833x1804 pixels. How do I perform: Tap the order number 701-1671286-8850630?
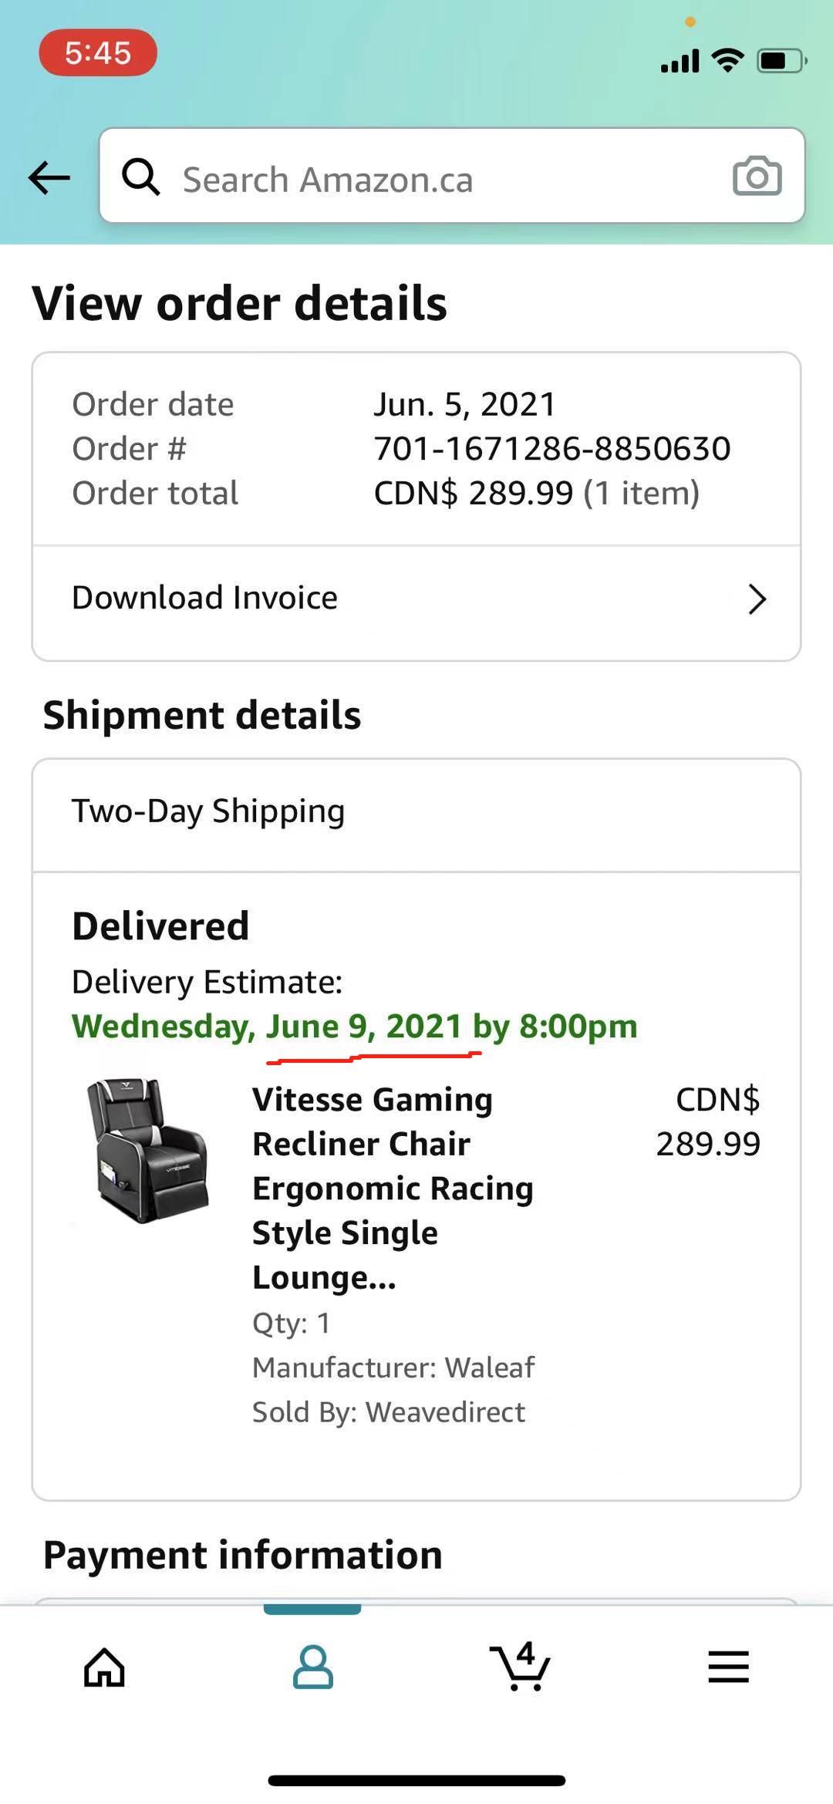pyautogui.click(x=551, y=449)
